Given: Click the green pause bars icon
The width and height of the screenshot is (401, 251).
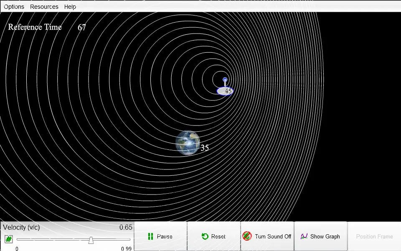Looking at the screenshot, I should (150, 236).
